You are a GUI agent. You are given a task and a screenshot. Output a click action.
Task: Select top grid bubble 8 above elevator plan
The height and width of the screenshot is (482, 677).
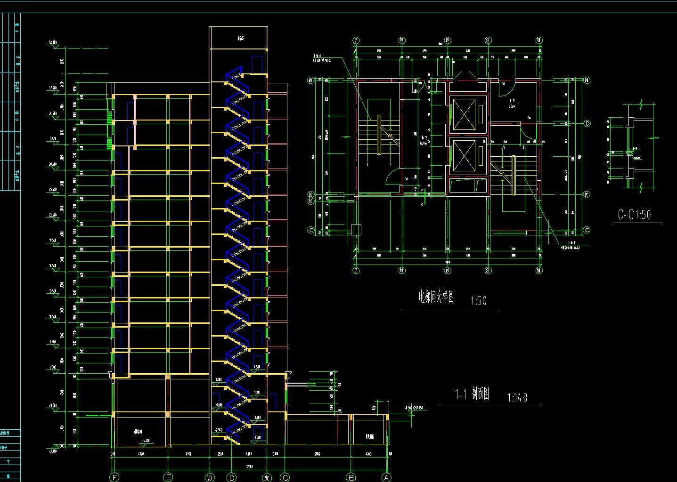pyautogui.click(x=488, y=40)
